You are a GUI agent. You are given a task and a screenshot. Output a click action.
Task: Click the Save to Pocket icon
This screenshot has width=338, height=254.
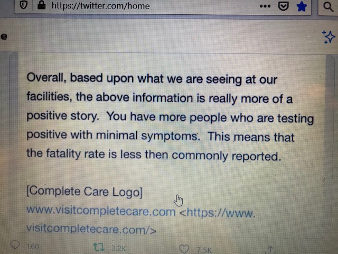284,6
